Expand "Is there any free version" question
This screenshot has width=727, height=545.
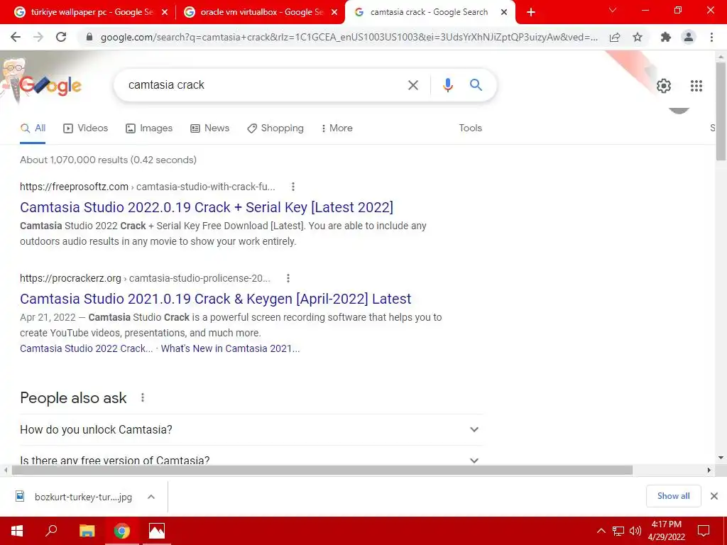(251, 460)
